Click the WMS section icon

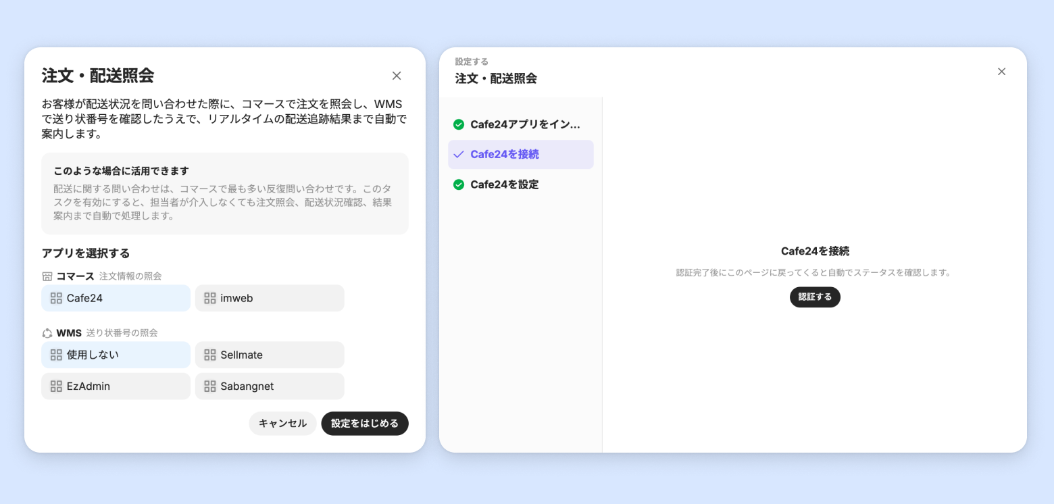[47, 333]
